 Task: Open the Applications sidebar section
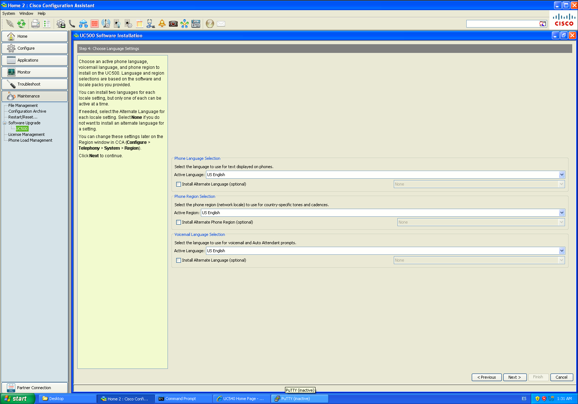(34, 60)
